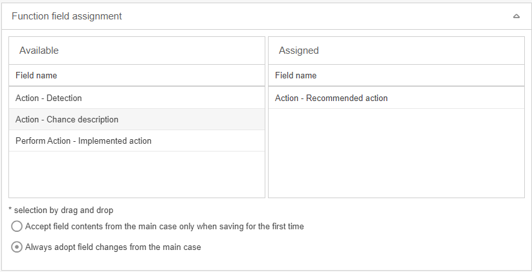
Task: Sort Assigned list by Field name header
Action: click(x=296, y=76)
